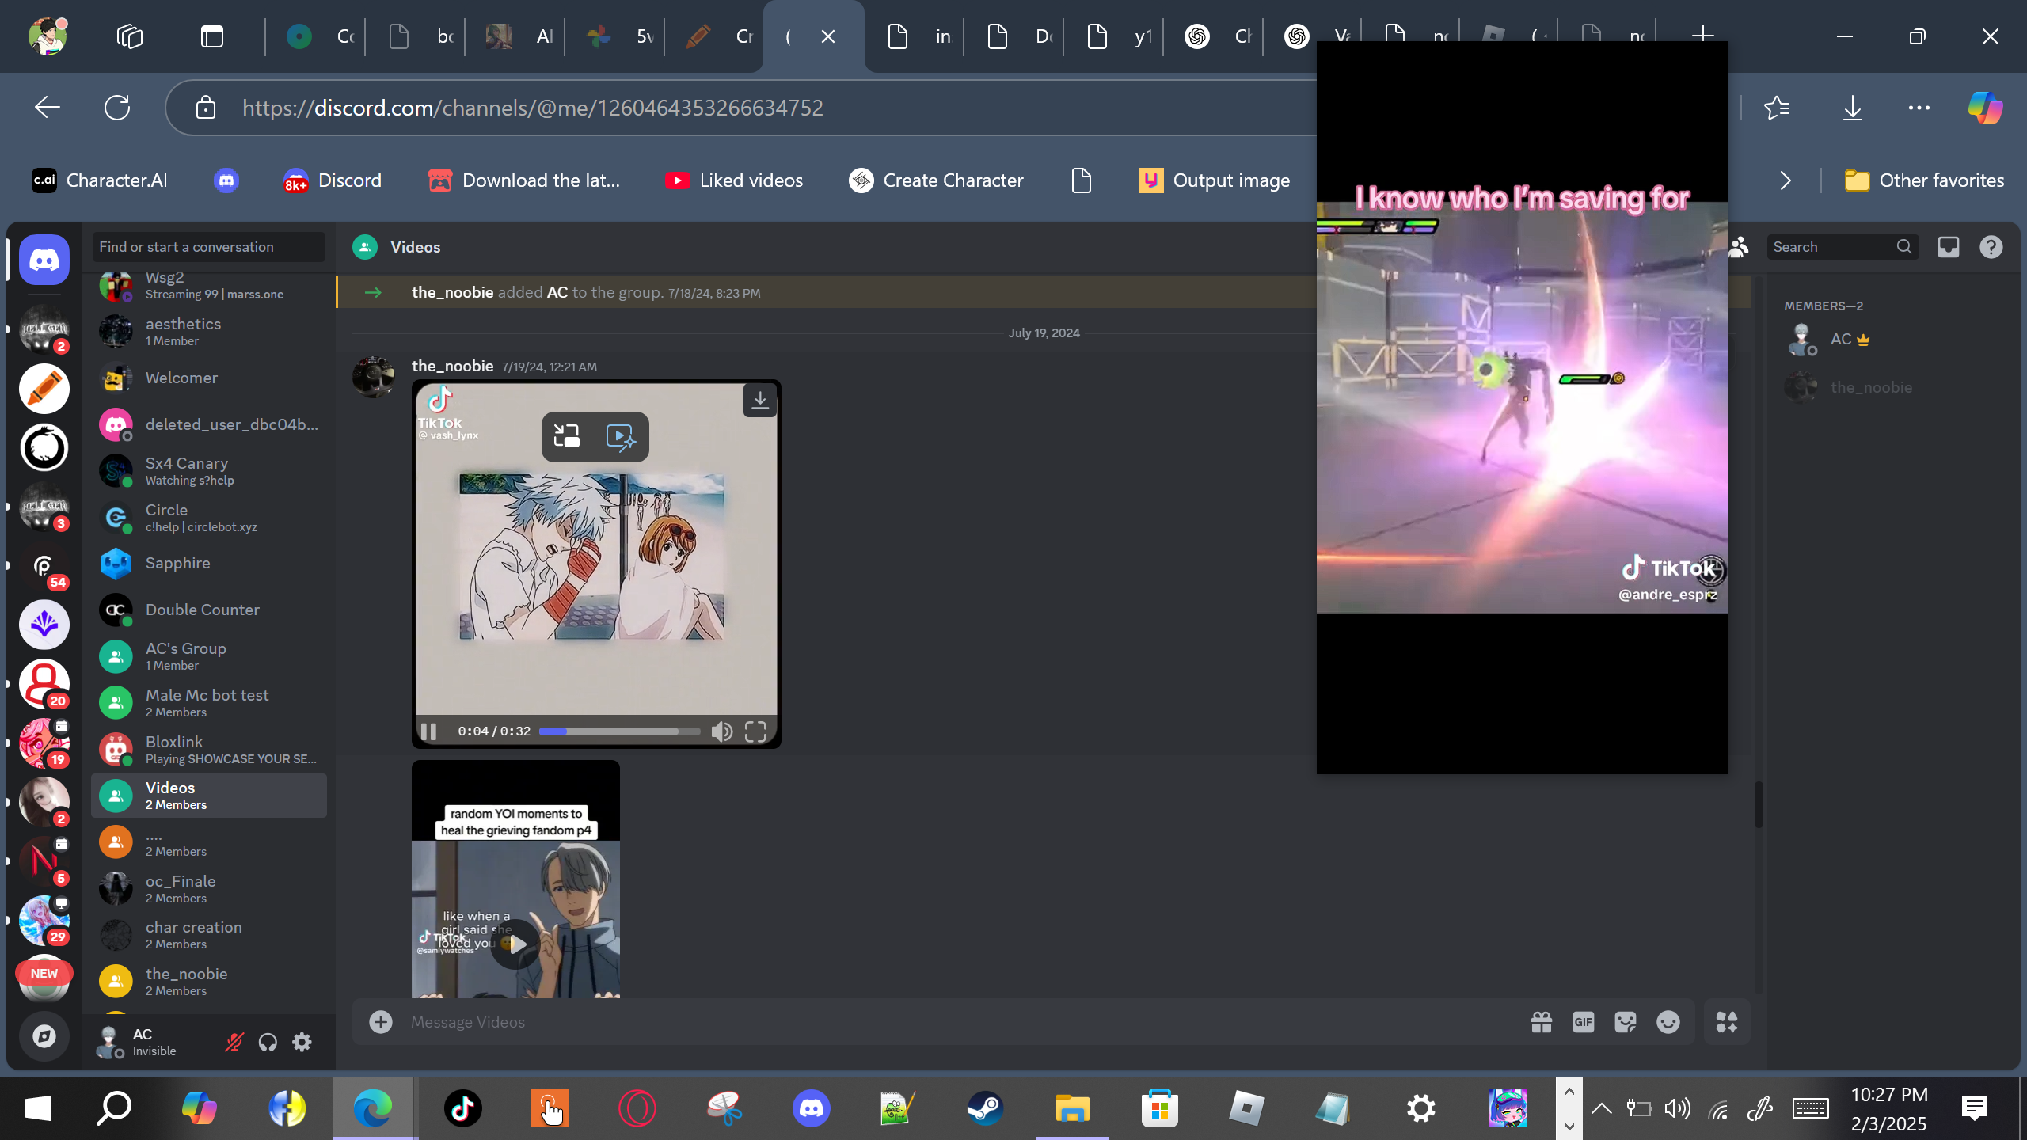The width and height of the screenshot is (2027, 1140).
Task: Open Liked videos bookmark
Action: (x=734, y=180)
